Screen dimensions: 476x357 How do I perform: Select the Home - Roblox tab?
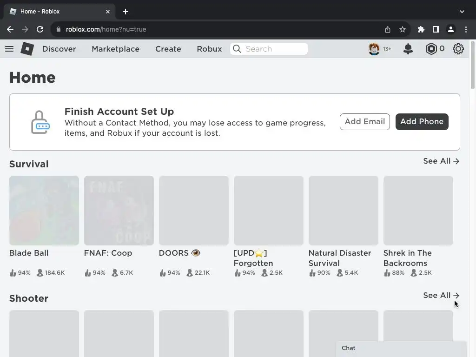[59, 12]
